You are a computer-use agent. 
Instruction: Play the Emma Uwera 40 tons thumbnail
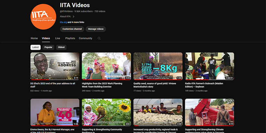click(x=55, y=112)
